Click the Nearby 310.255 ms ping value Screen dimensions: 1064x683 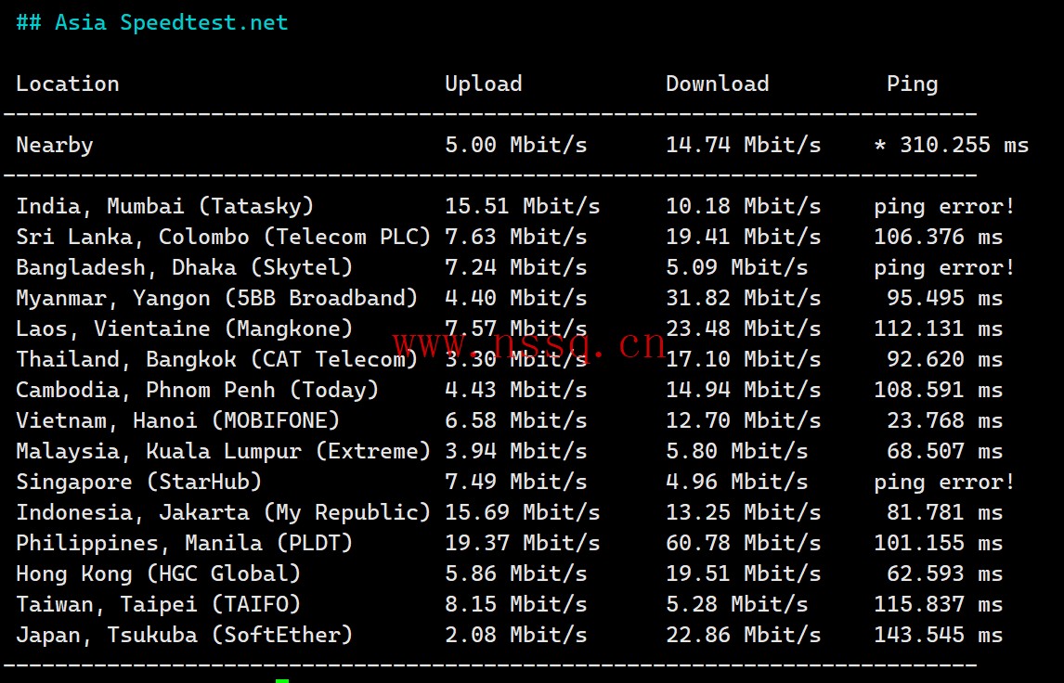pos(965,145)
